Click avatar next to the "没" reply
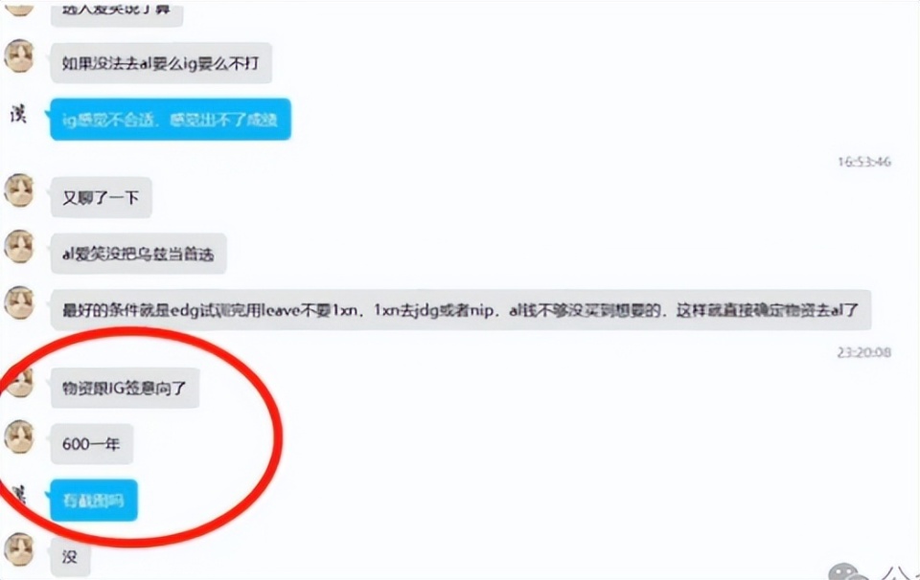Viewport: 920px width, 580px height. (19, 549)
